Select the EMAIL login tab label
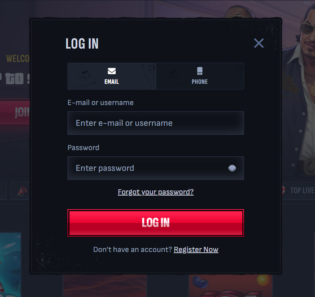 point(111,81)
